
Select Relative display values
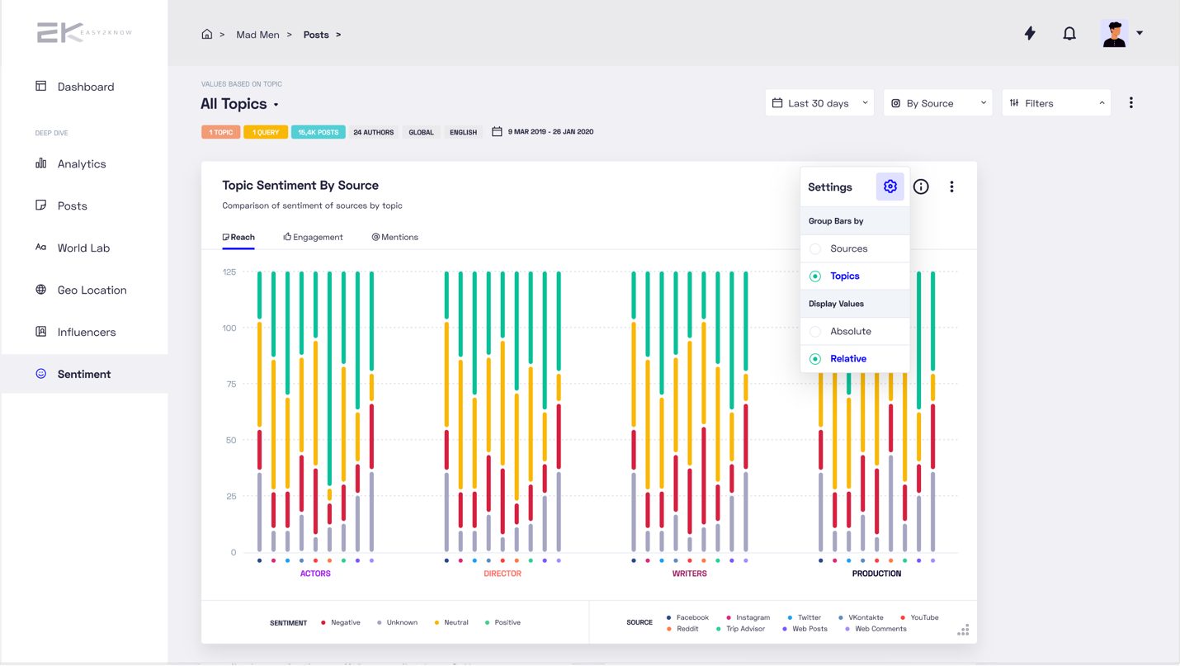pyautogui.click(x=855, y=359)
